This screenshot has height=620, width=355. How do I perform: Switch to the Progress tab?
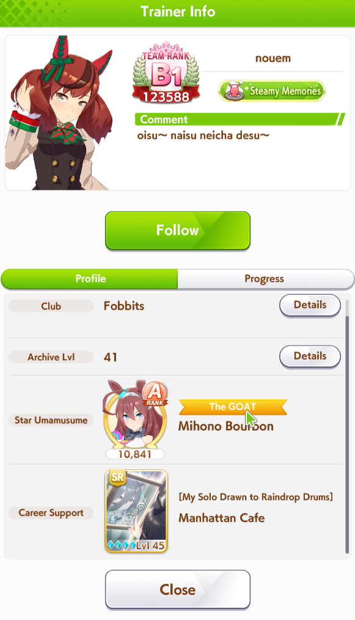265,279
